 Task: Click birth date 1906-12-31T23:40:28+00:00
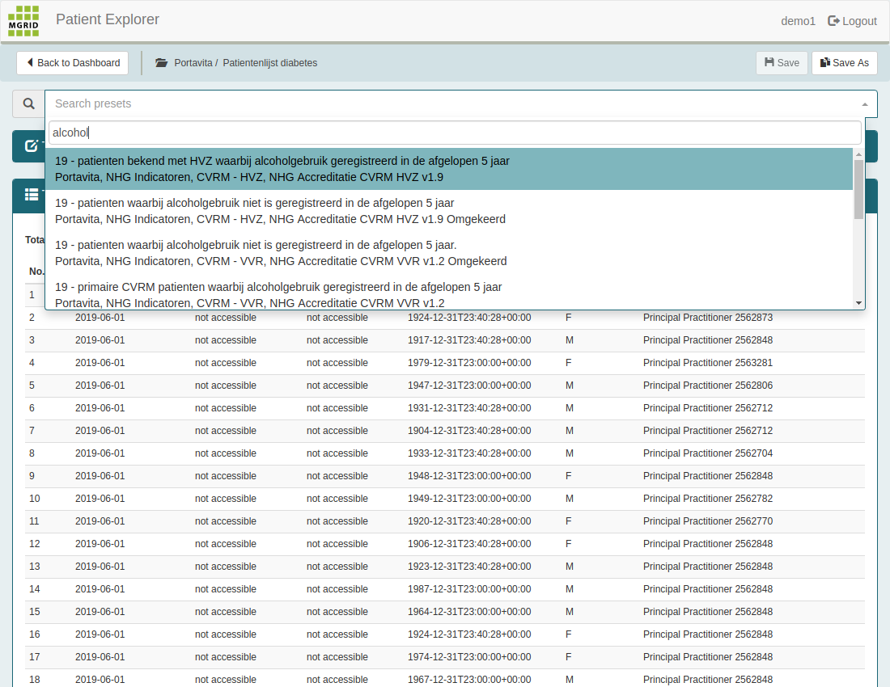469,544
